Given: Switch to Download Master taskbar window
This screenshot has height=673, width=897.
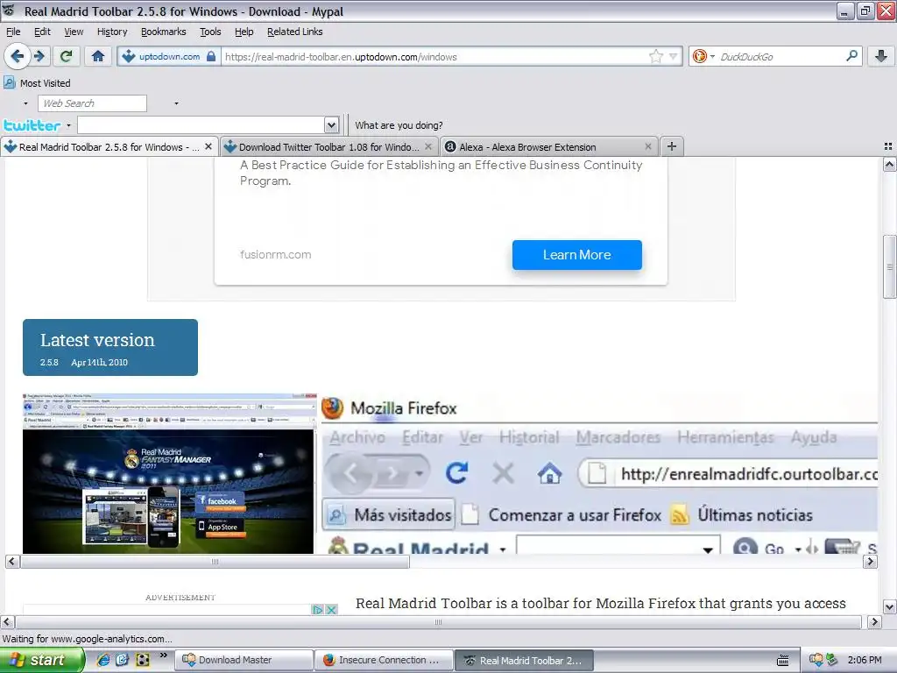Looking at the screenshot, I should (x=244, y=661).
